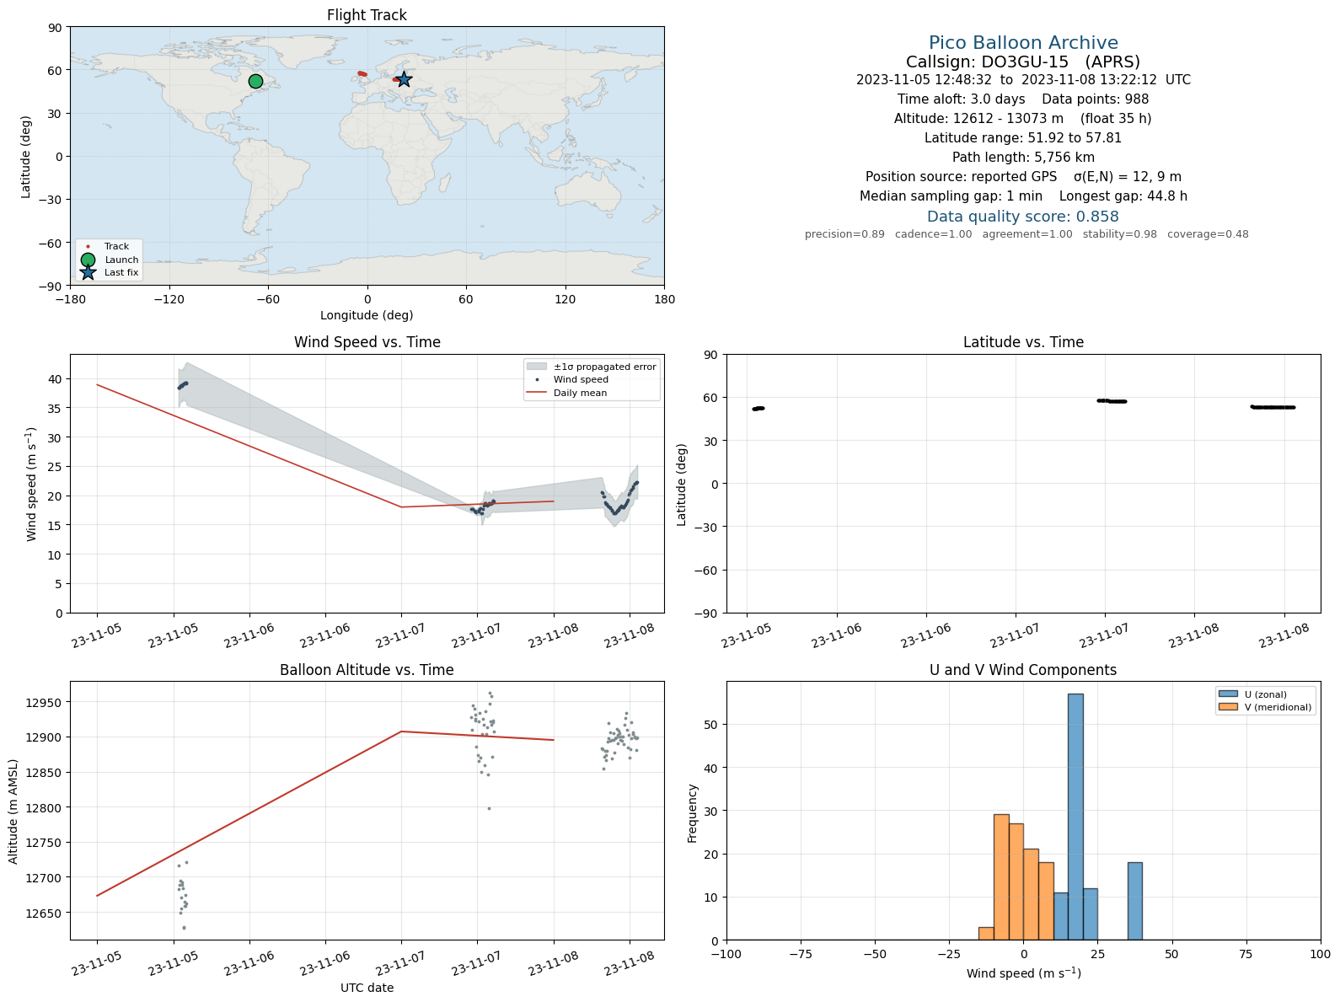Click the "Altitude (m AMSL)" axis label
The image size is (1340, 1002).
tap(13, 811)
